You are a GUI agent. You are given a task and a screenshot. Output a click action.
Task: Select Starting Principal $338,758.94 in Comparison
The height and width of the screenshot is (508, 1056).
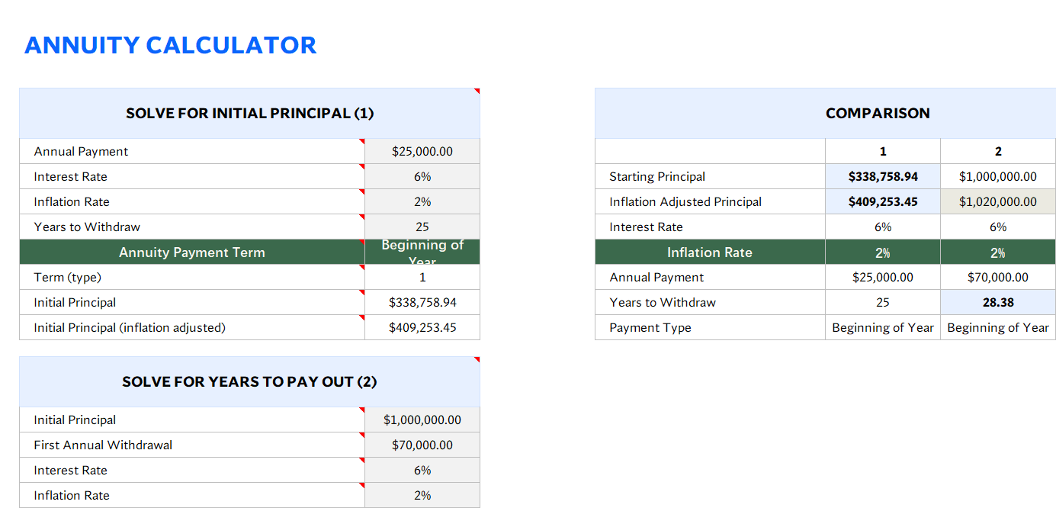click(x=883, y=176)
